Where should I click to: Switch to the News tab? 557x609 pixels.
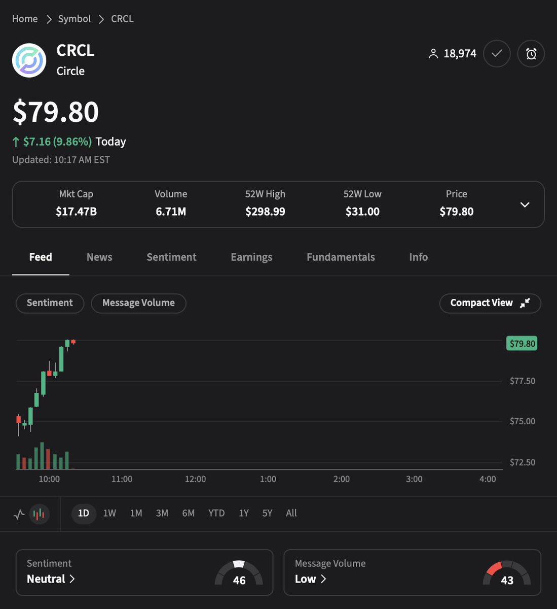99,257
